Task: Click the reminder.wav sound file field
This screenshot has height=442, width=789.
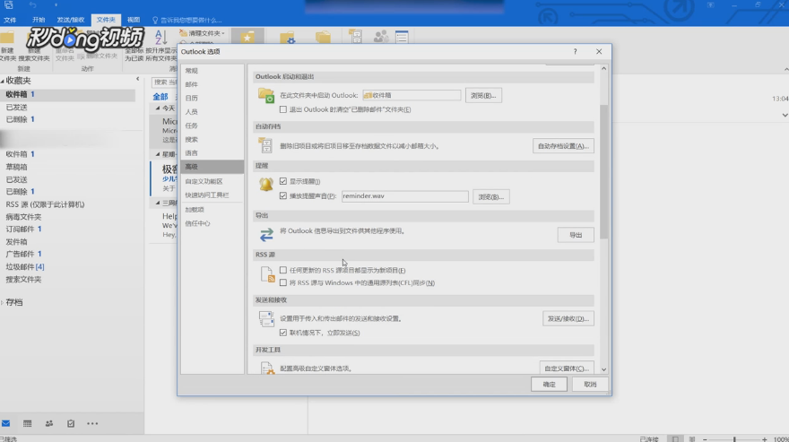Action: pos(405,196)
